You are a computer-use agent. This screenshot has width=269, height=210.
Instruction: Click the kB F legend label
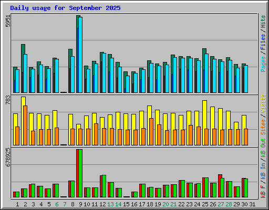click(263, 192)
